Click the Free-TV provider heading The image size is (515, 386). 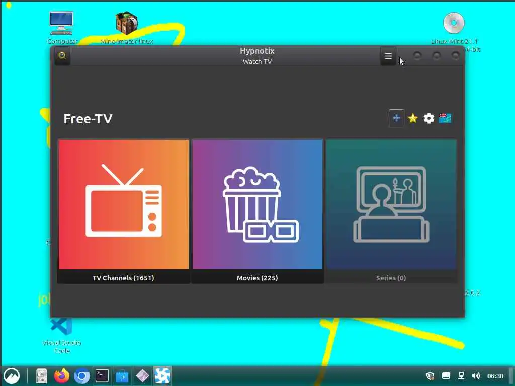88,119
